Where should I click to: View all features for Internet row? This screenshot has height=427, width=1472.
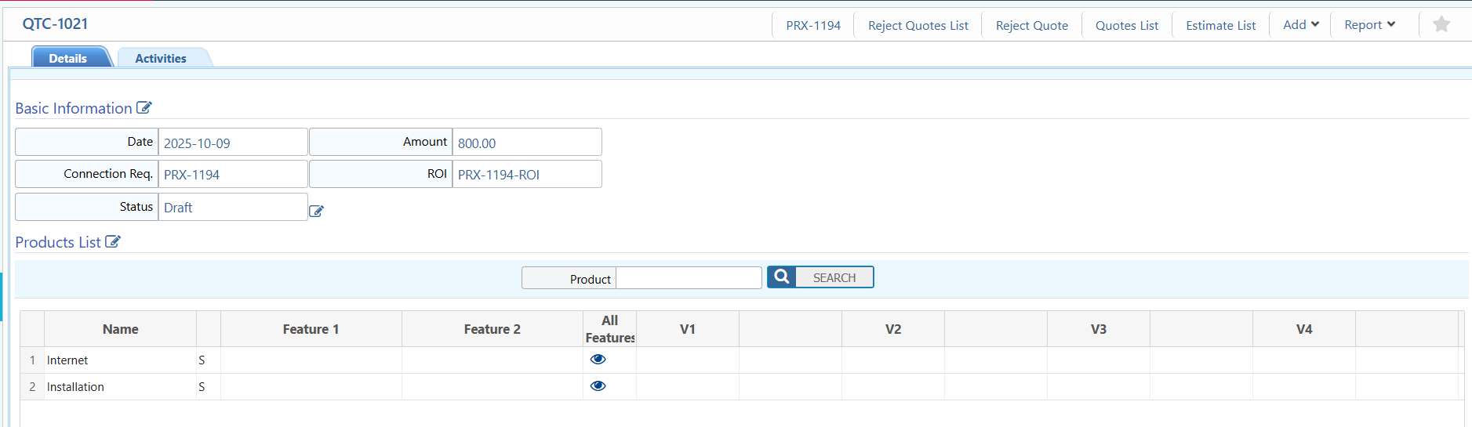click(598, 360)
